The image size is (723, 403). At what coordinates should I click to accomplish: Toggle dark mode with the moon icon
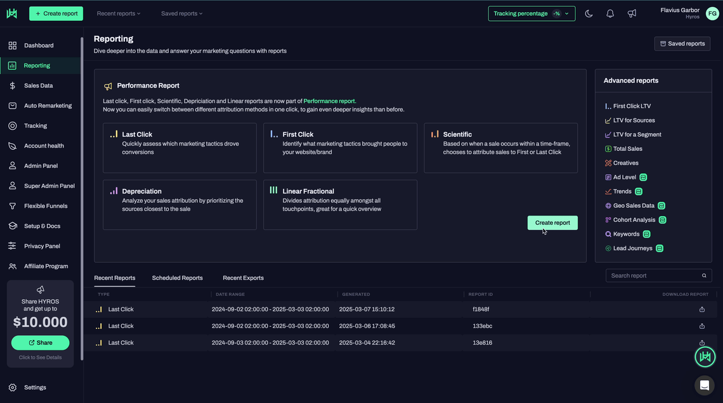tap(589, 13)
